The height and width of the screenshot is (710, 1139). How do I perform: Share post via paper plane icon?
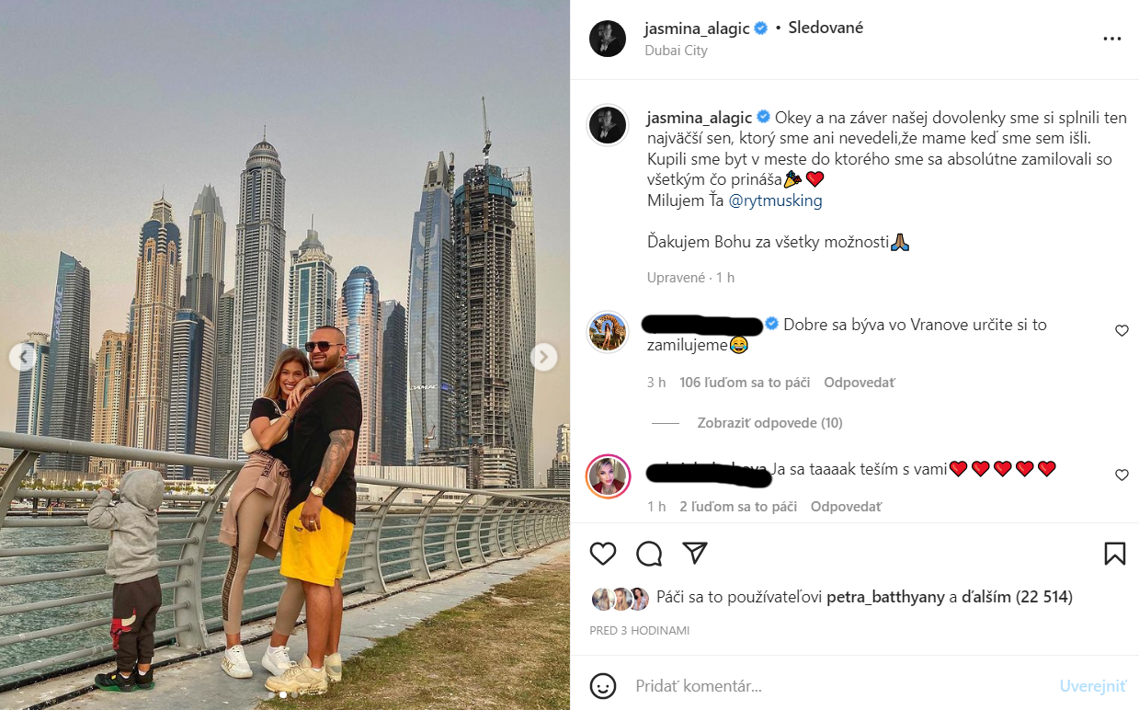(x=695, y=553)
